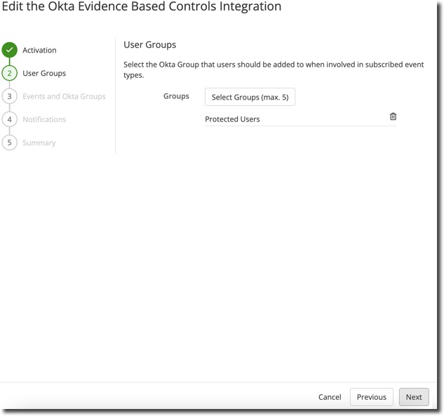Image resolution: width=444 pixels, height=416 pixels.
Task: Jump to Events and Okta Groups step
Action: click(x=64, y=96)
